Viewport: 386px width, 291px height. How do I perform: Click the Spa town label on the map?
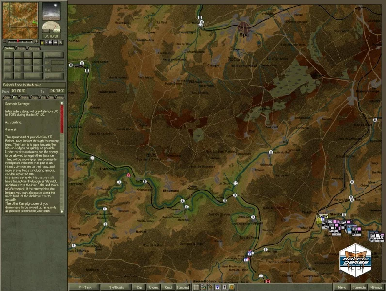(244, 35)
